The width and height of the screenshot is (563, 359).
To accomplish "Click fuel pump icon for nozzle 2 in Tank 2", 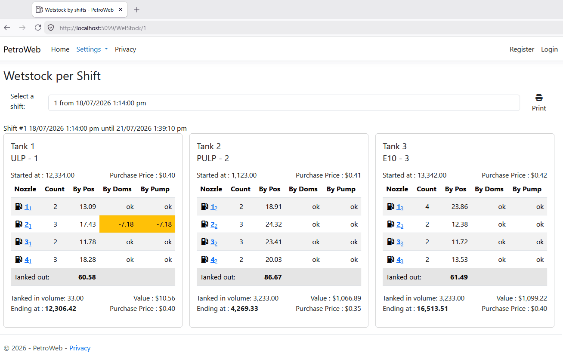I will pyautogui.click(x=204, y=224).
